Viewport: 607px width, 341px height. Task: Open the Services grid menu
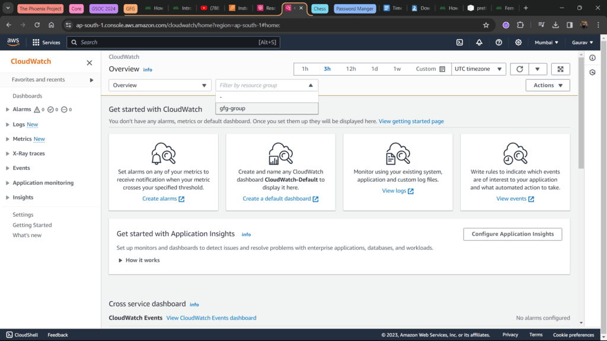[46, 43]
